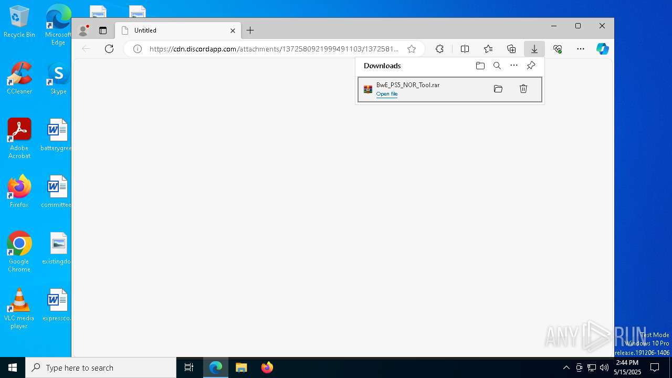The image size is (672, 378).
Task: Open a new tab with plus button
Action: pyautogui.click(x=250, y=30)
